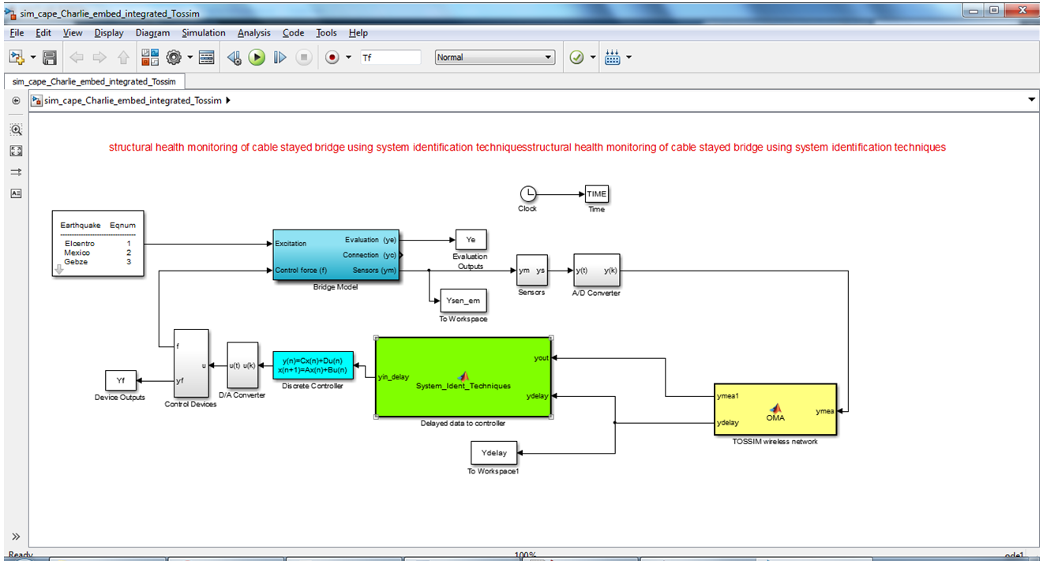Click the Build Model toolbar icon

(x=613, y=58)
